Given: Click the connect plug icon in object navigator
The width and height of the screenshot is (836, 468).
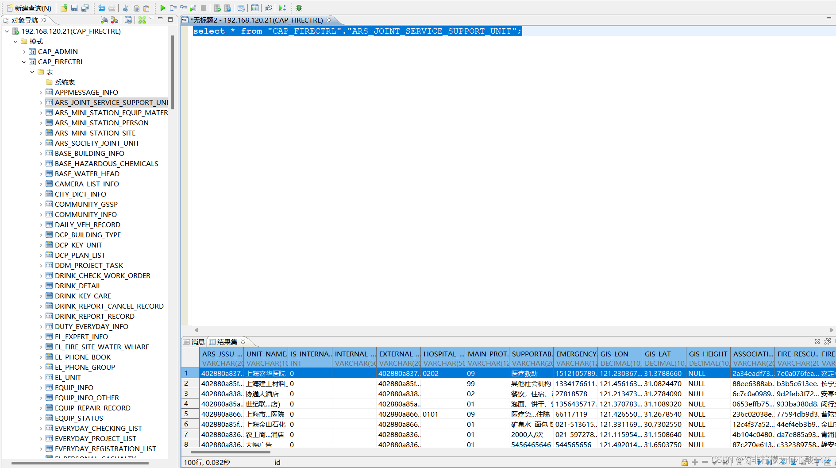Looking at the screenshot, I should [104, 20].
